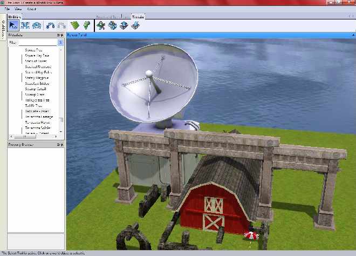Click inside the Filter text field
Screen dimensions: 356x256
(x=37, y=43)
